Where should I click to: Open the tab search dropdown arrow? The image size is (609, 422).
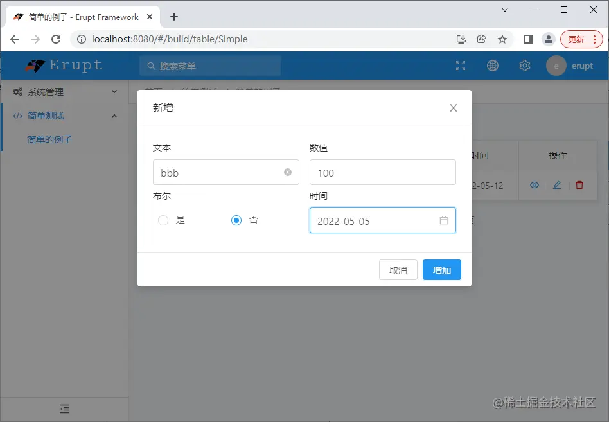tap(505, 10)
